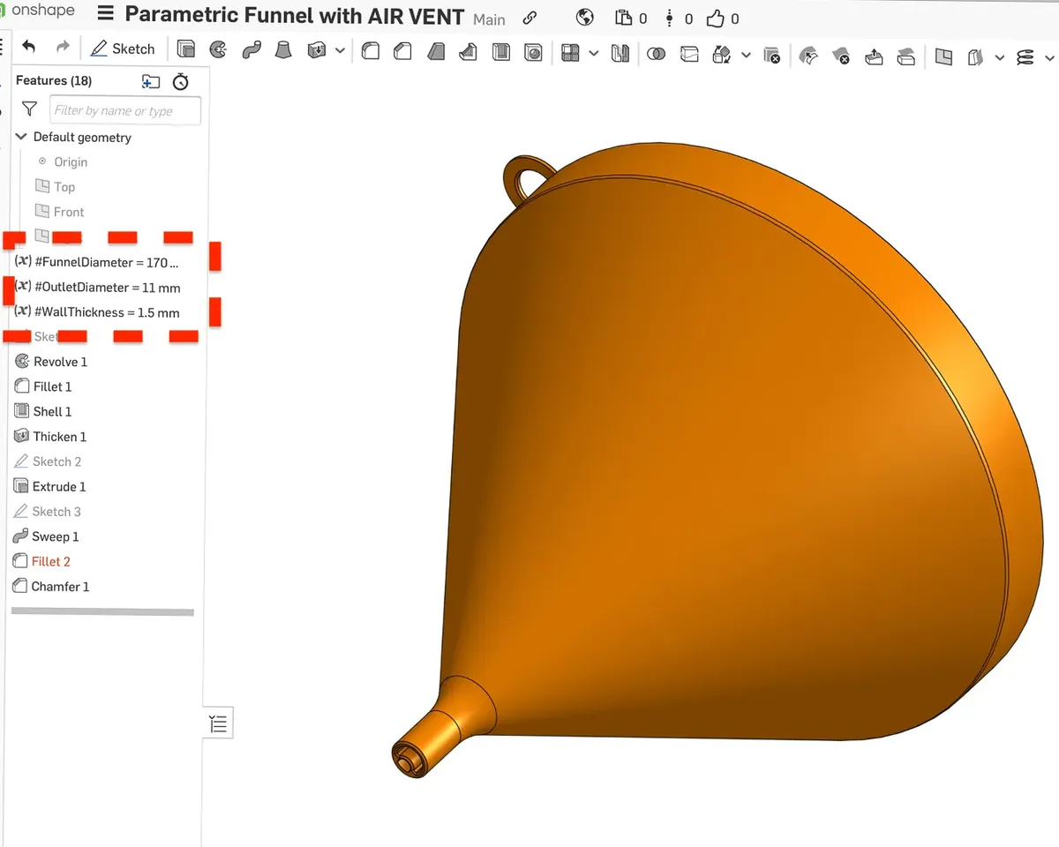Open the pattern tools dropdown arrow
Image resolution: width=1059 pixels, height=847 pixels.
click(594, 54)
